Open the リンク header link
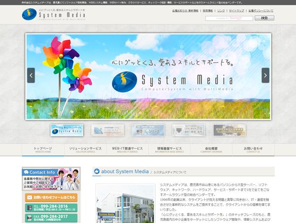 (221, 11)
